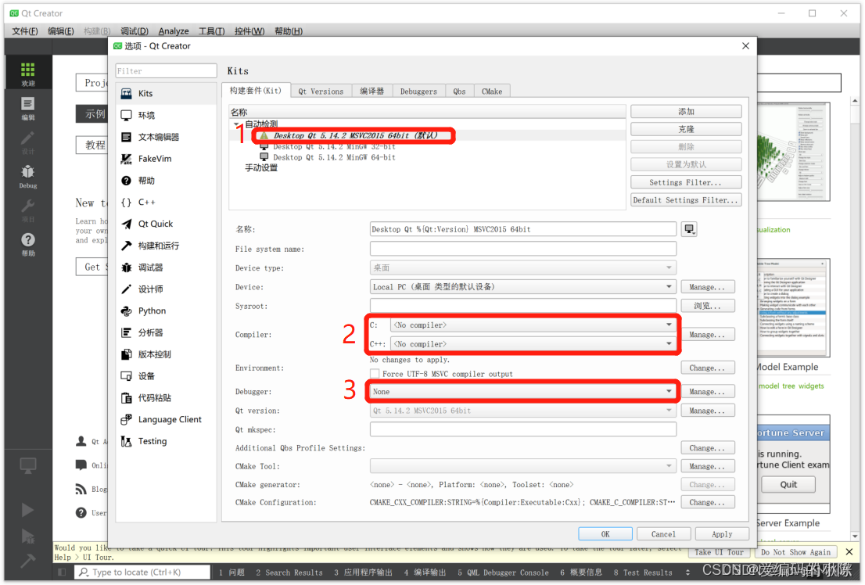Click OK in options dialog
Screen dimensions: 865x585
click(605, 533)
